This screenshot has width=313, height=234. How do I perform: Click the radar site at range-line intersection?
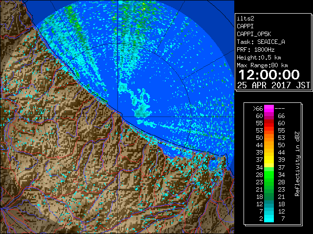coord(118,117)
